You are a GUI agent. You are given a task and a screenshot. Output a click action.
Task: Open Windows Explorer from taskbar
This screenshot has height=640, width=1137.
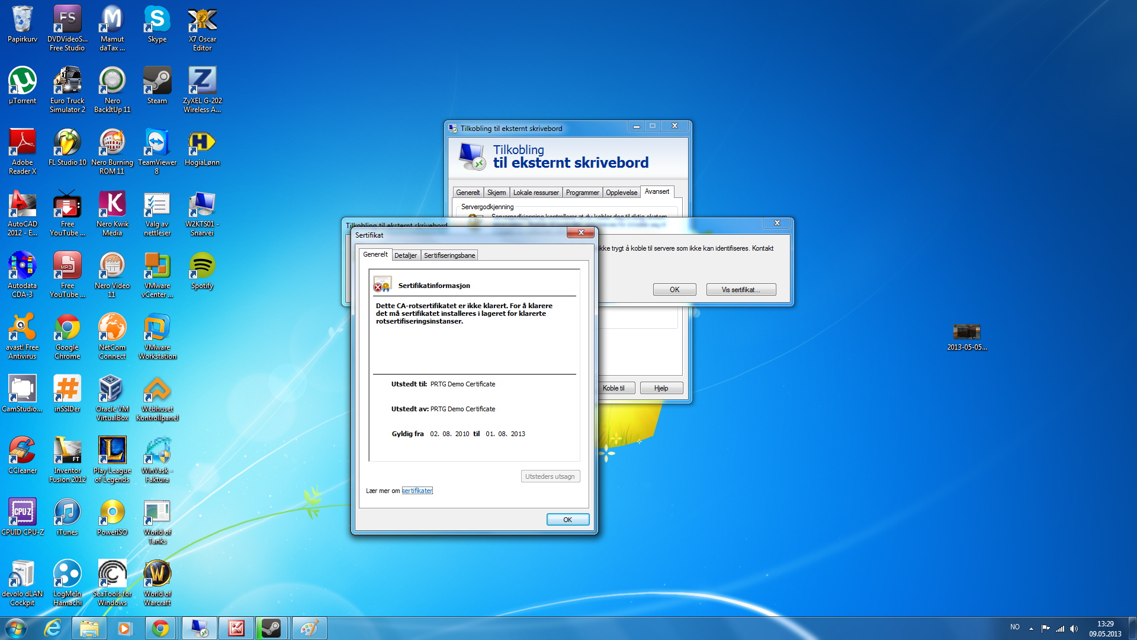point(89,628)
